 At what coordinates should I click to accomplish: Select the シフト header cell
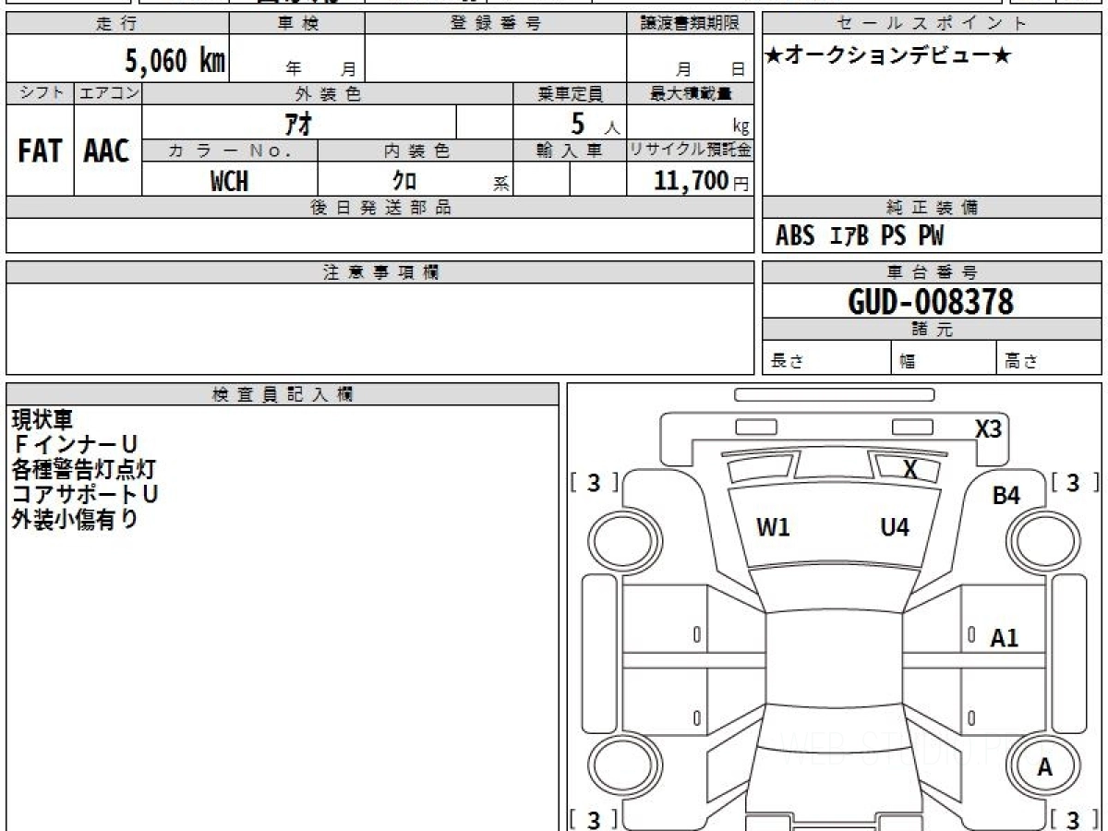[40, 93]
